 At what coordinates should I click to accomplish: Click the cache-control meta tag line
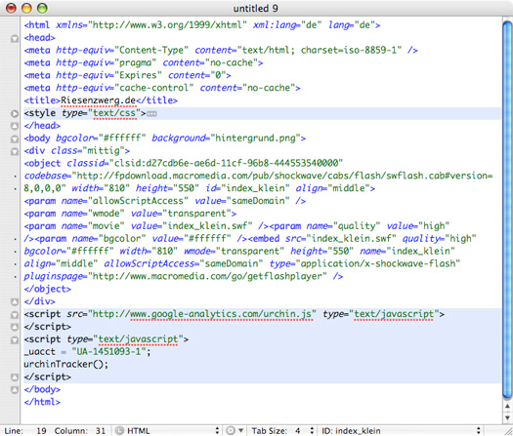tap(162, 88)
